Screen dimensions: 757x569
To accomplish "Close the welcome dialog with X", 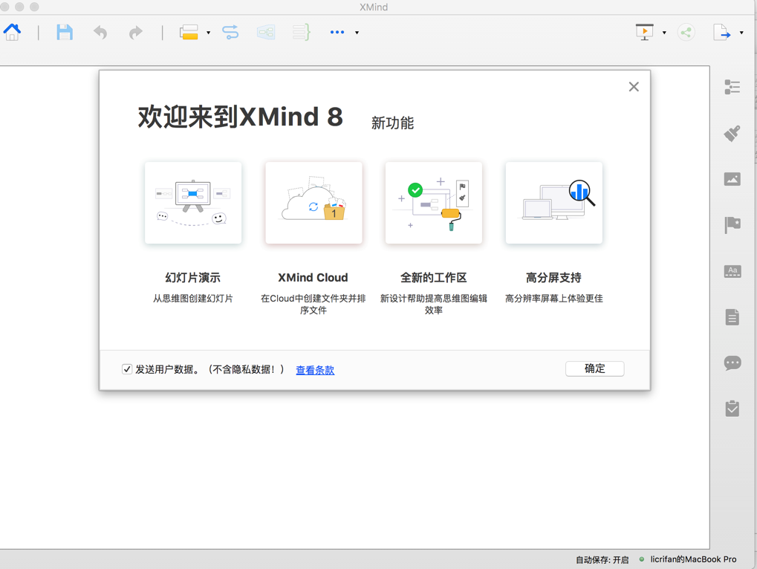I will (x=634, y=86).
